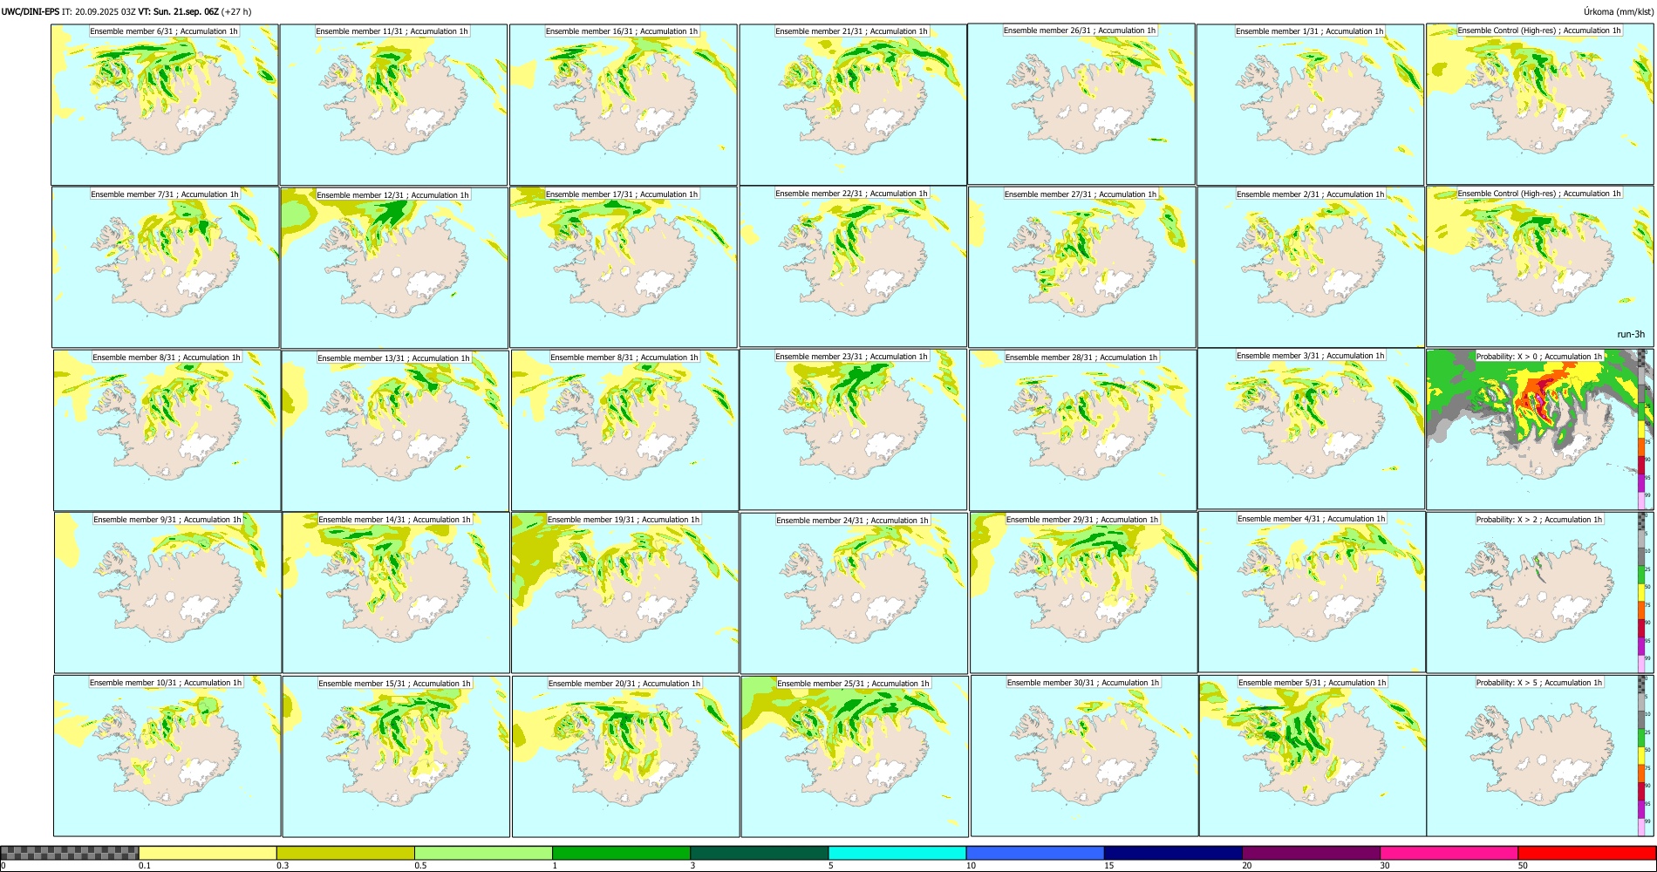The image size is (1657, 872).
Task: Select the cyan 5–10 legend swatch
Action: click(897, 853)
